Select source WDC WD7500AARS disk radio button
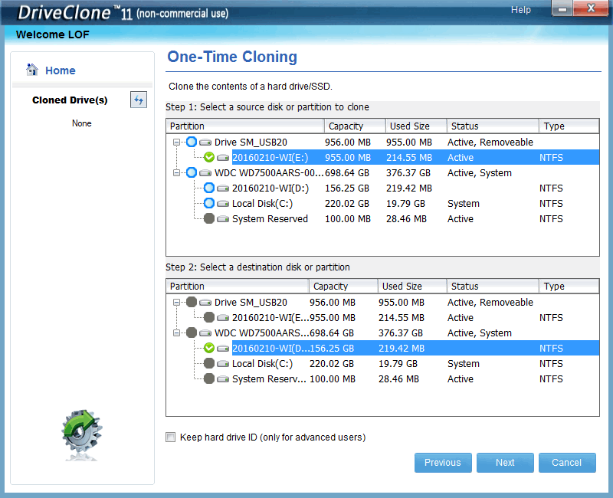This screenshot has height=498, width=613. tap(191, 172)
